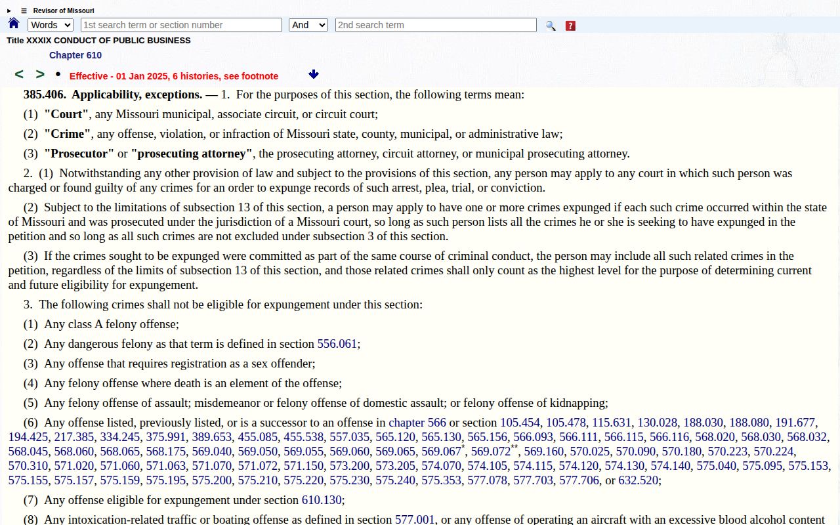The image size is (840, 525).
Task: Jump down using the blue down arrow
Action: 314,75
